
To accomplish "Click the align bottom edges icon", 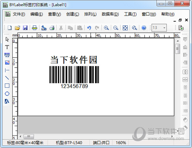I will (x=185, y=47).
